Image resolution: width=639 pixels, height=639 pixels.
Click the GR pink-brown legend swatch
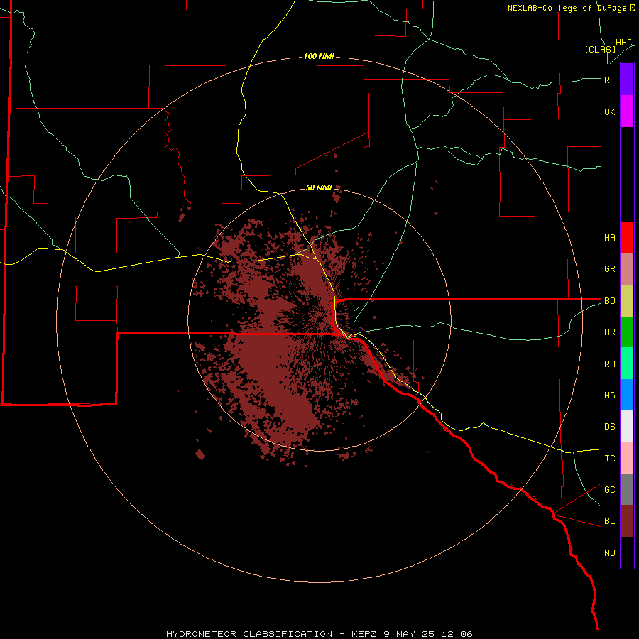(x=627, y=269)
